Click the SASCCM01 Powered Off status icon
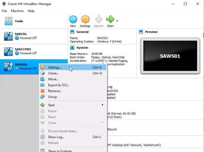 pyautogui.click(x=17, y=53)
